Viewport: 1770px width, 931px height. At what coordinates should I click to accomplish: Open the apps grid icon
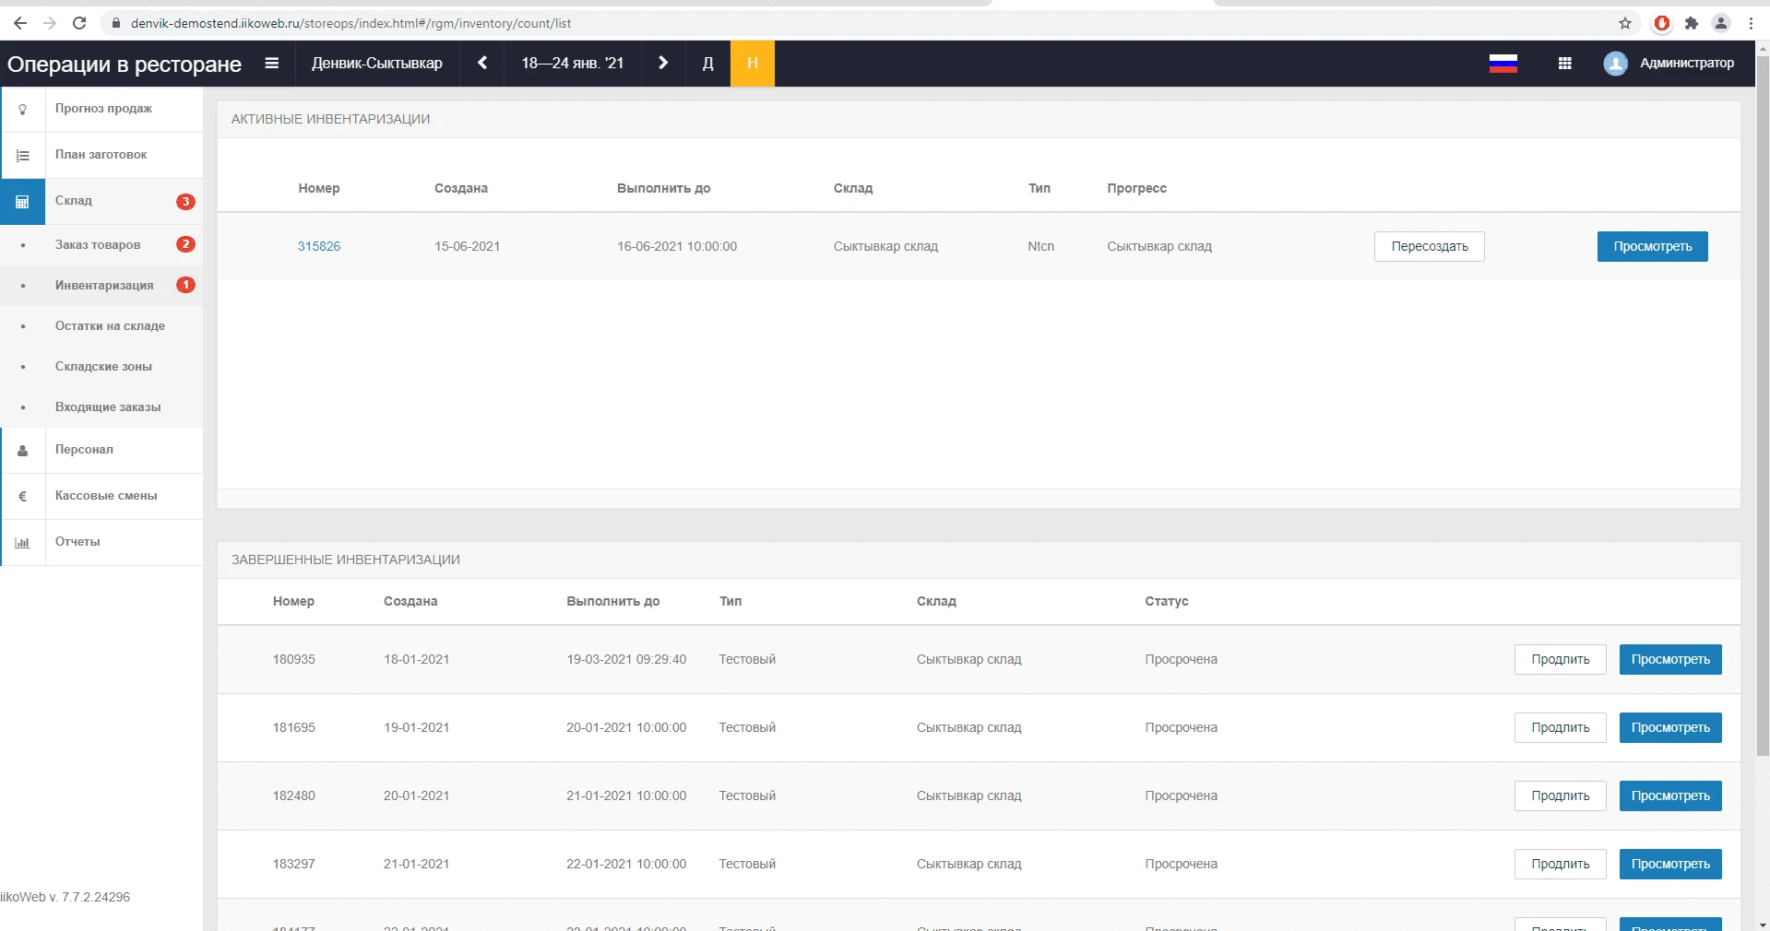pyautogui.click(x=1564, y=64)
